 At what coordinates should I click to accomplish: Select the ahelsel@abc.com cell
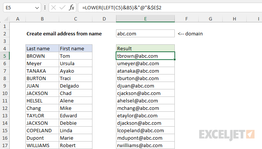pyautogui.click(x=145, y=101)
